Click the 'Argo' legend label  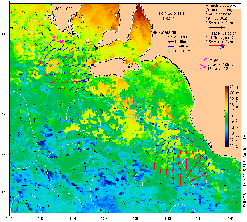[x=214, y=60]
